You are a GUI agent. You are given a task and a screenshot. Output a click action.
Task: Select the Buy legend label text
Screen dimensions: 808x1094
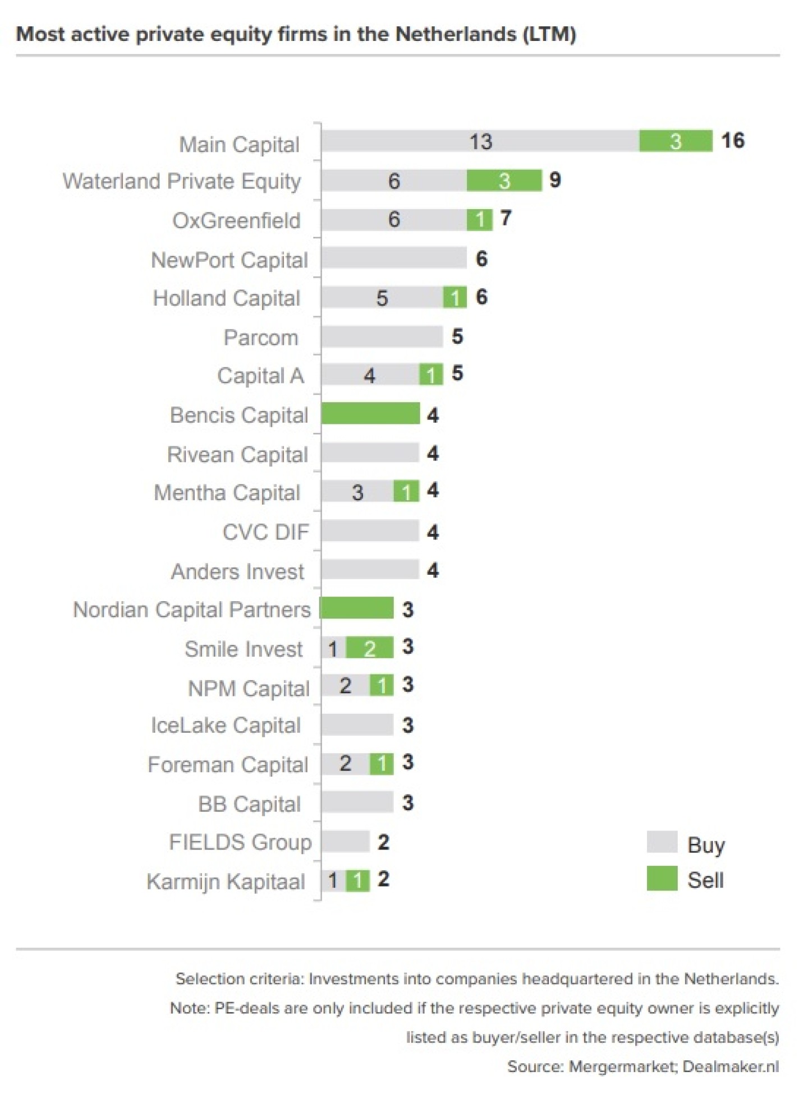706,844
